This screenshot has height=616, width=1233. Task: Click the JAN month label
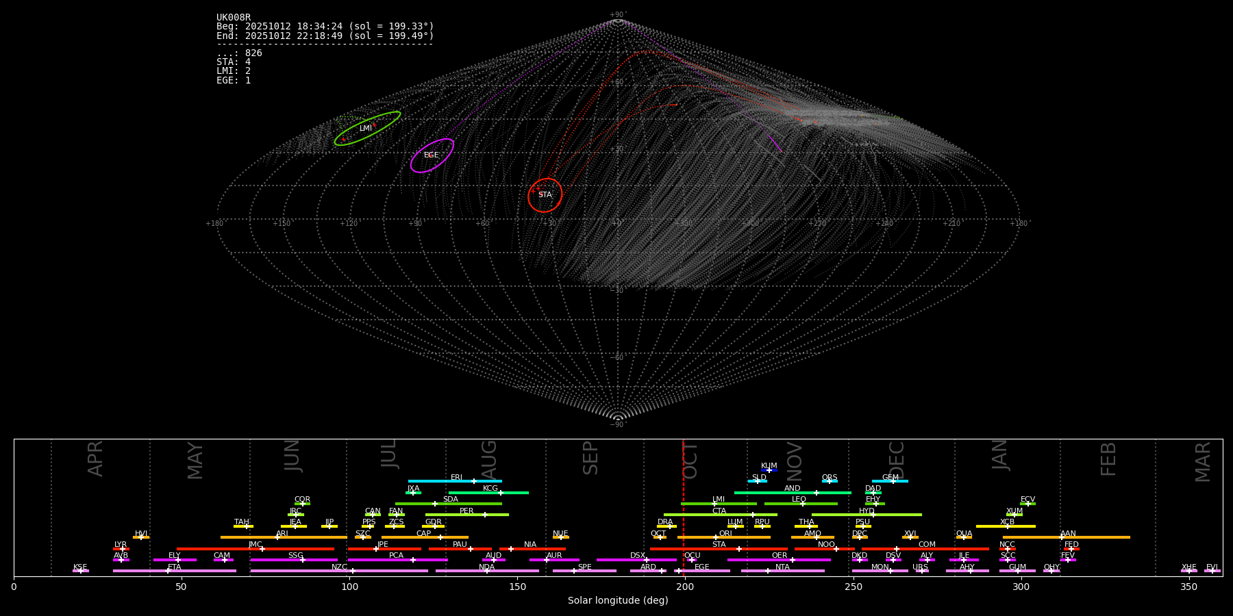coord(1000,455)
